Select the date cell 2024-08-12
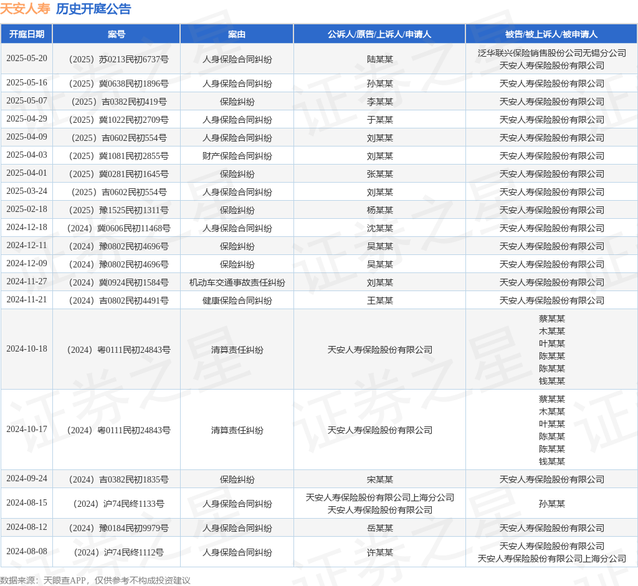The height and width of the screenshot is (586, 638). 27,527
